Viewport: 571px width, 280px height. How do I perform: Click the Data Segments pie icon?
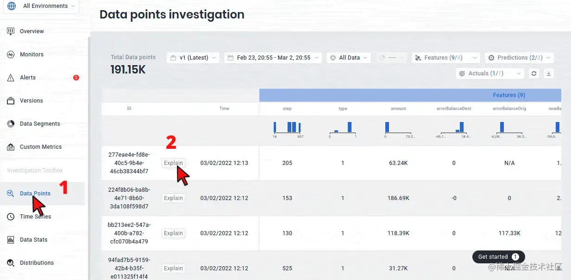point(11,124)
